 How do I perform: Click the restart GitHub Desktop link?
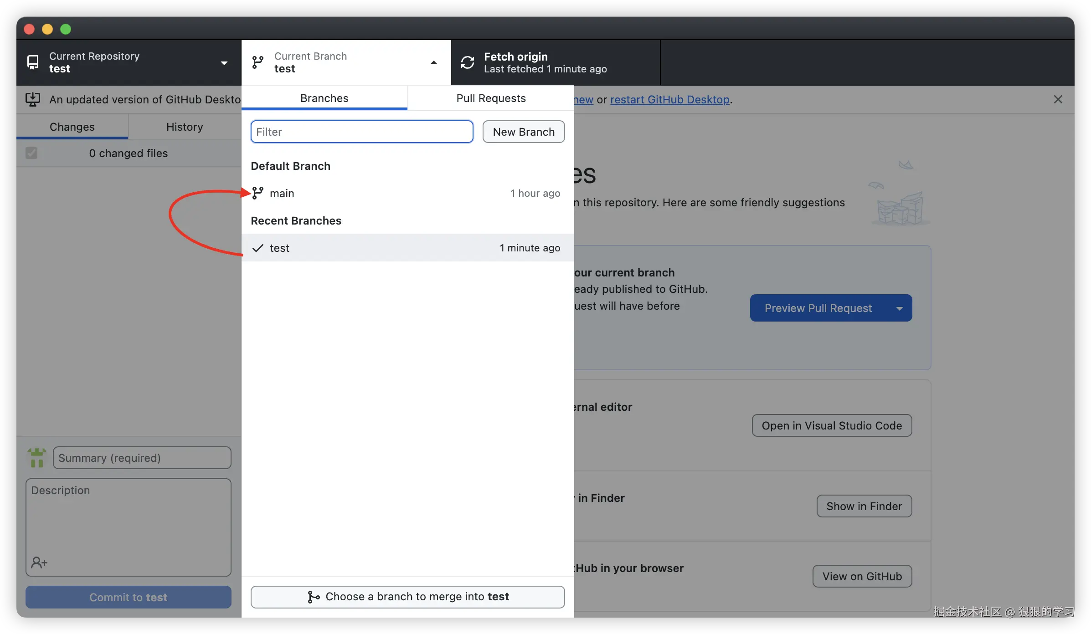coord(670,100)
